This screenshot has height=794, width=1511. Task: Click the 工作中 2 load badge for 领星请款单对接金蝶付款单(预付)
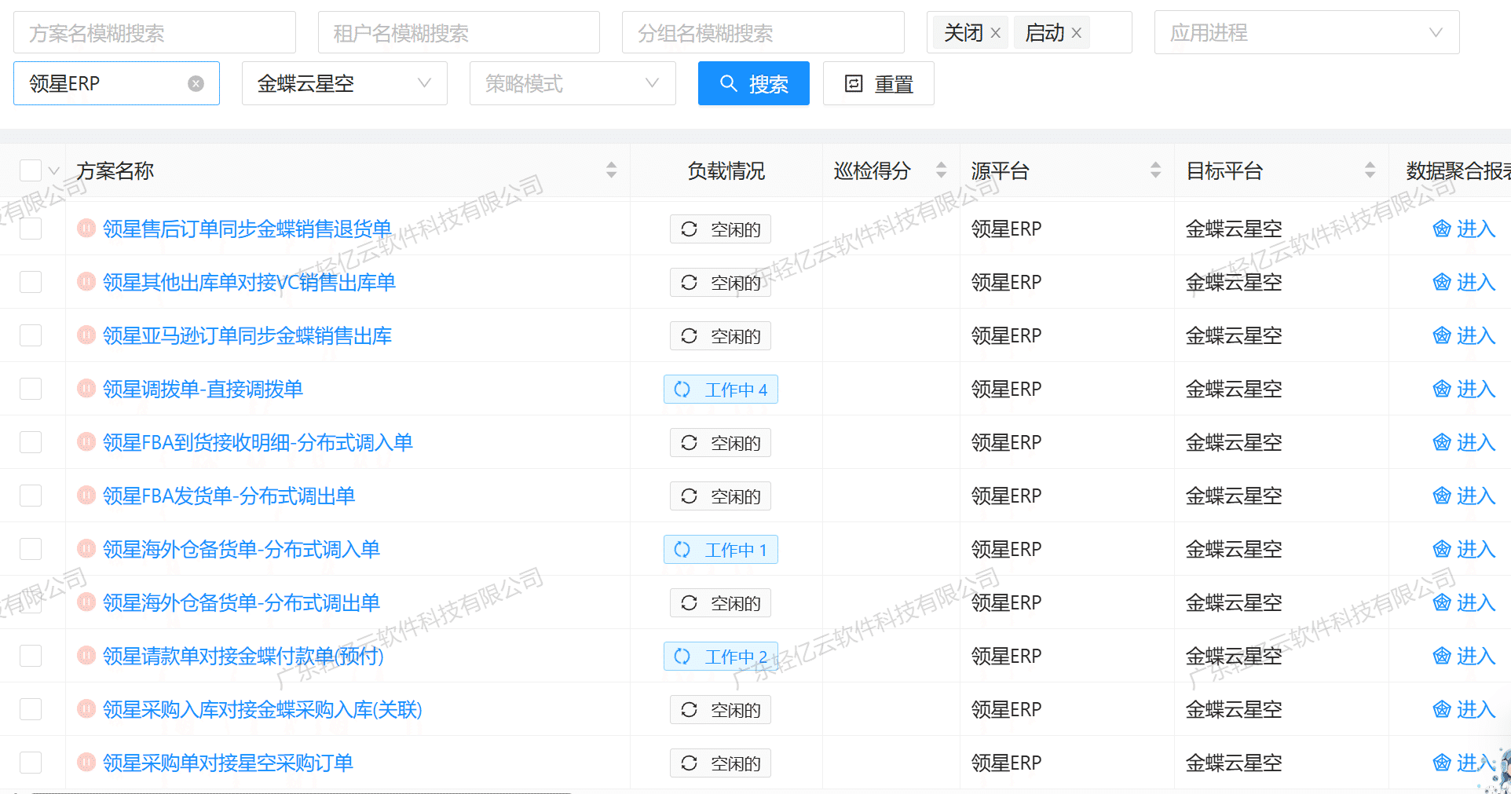[x=720, y=657]
